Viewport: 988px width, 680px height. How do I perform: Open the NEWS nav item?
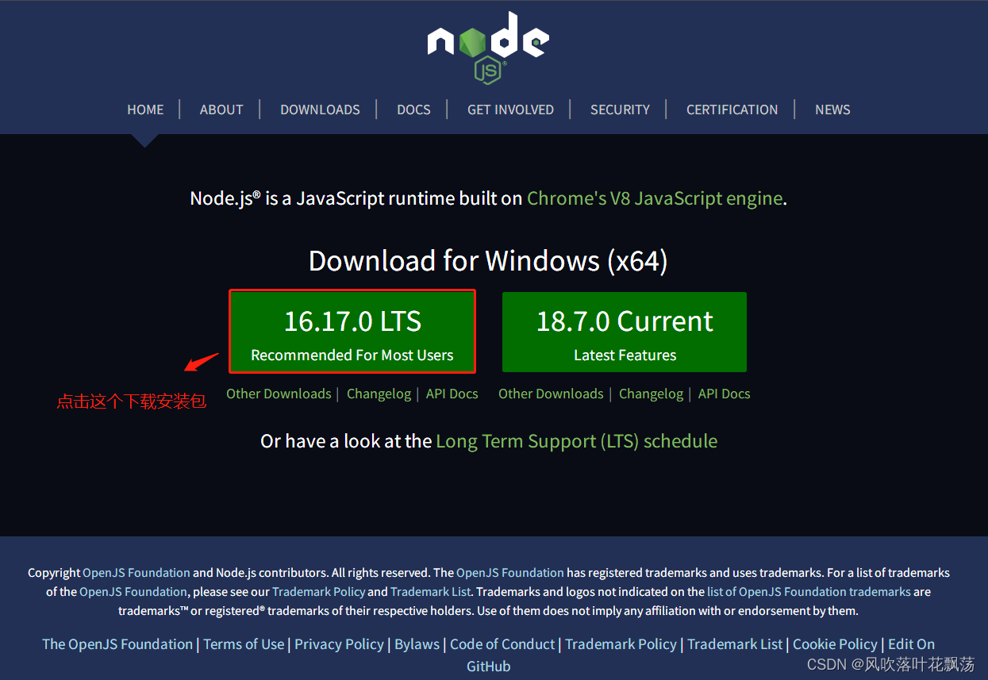pos(832,109)
